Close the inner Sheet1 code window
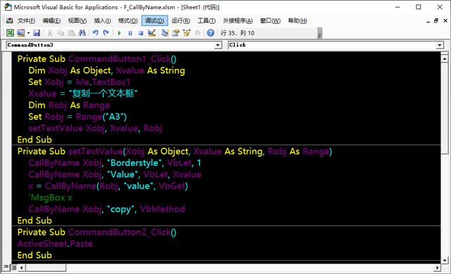Viewport: 451px width, 274px height. 445,20
